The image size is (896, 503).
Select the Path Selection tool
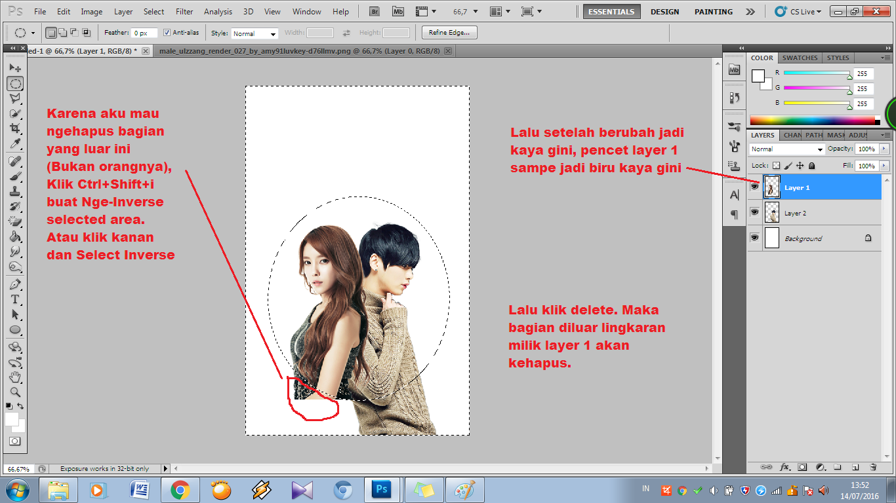pyautogui.click(x=15, y=314)
